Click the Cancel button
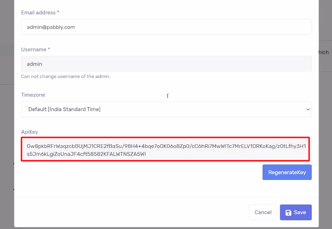The image size is (332, 229). (x=263, y=213)
